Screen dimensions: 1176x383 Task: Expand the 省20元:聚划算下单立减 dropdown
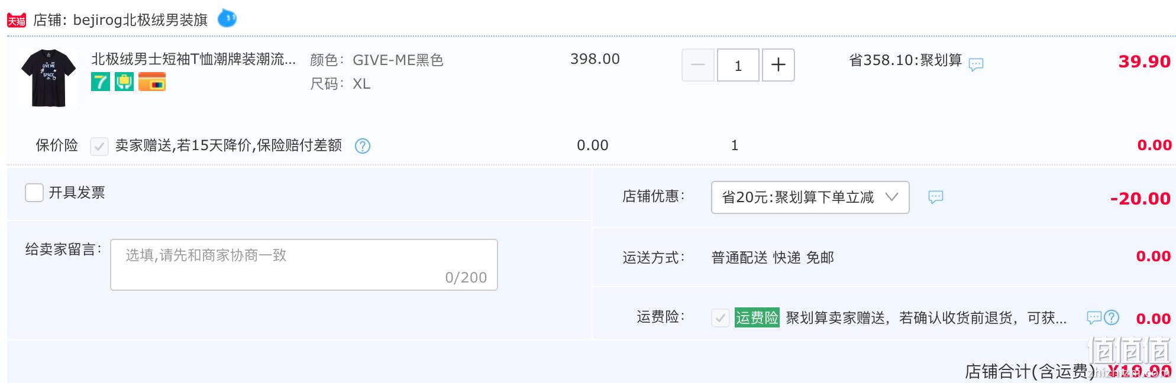810,197
